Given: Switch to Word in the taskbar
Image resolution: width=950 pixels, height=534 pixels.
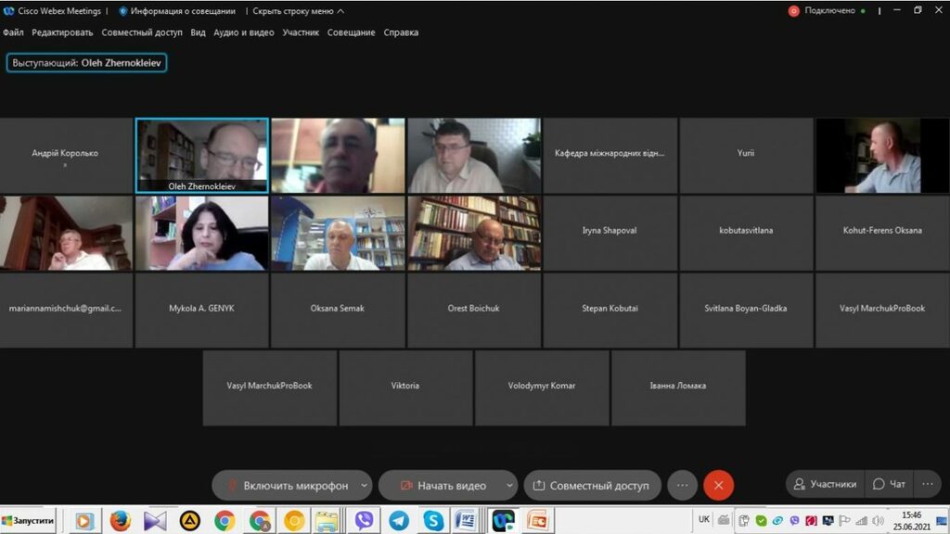Looking at the screenshot, I should pos(466,521).
